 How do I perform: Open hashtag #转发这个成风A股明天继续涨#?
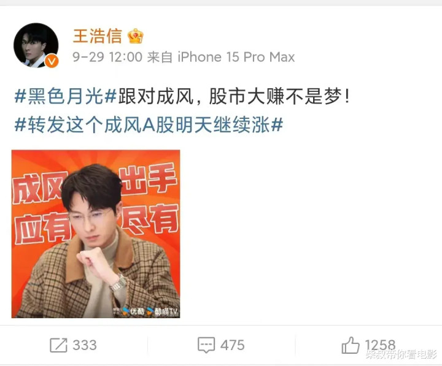point(149,124)
